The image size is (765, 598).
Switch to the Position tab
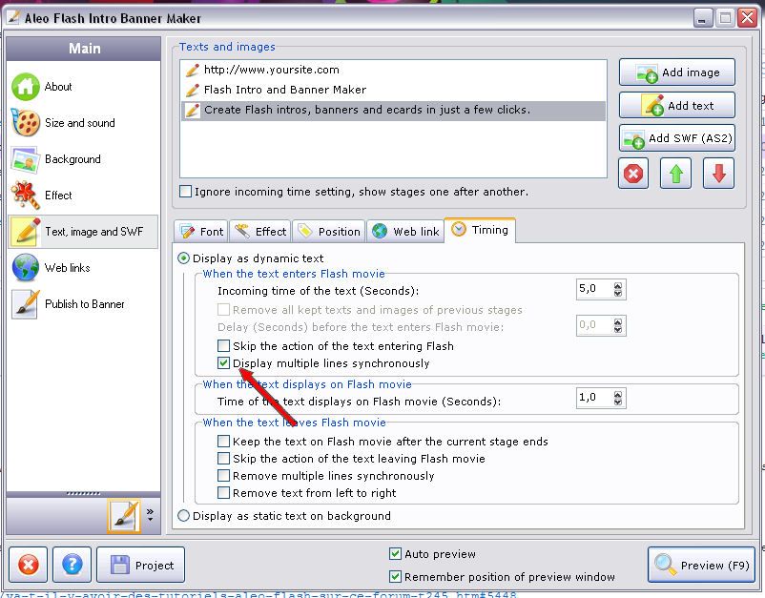[x=329, y=231]
